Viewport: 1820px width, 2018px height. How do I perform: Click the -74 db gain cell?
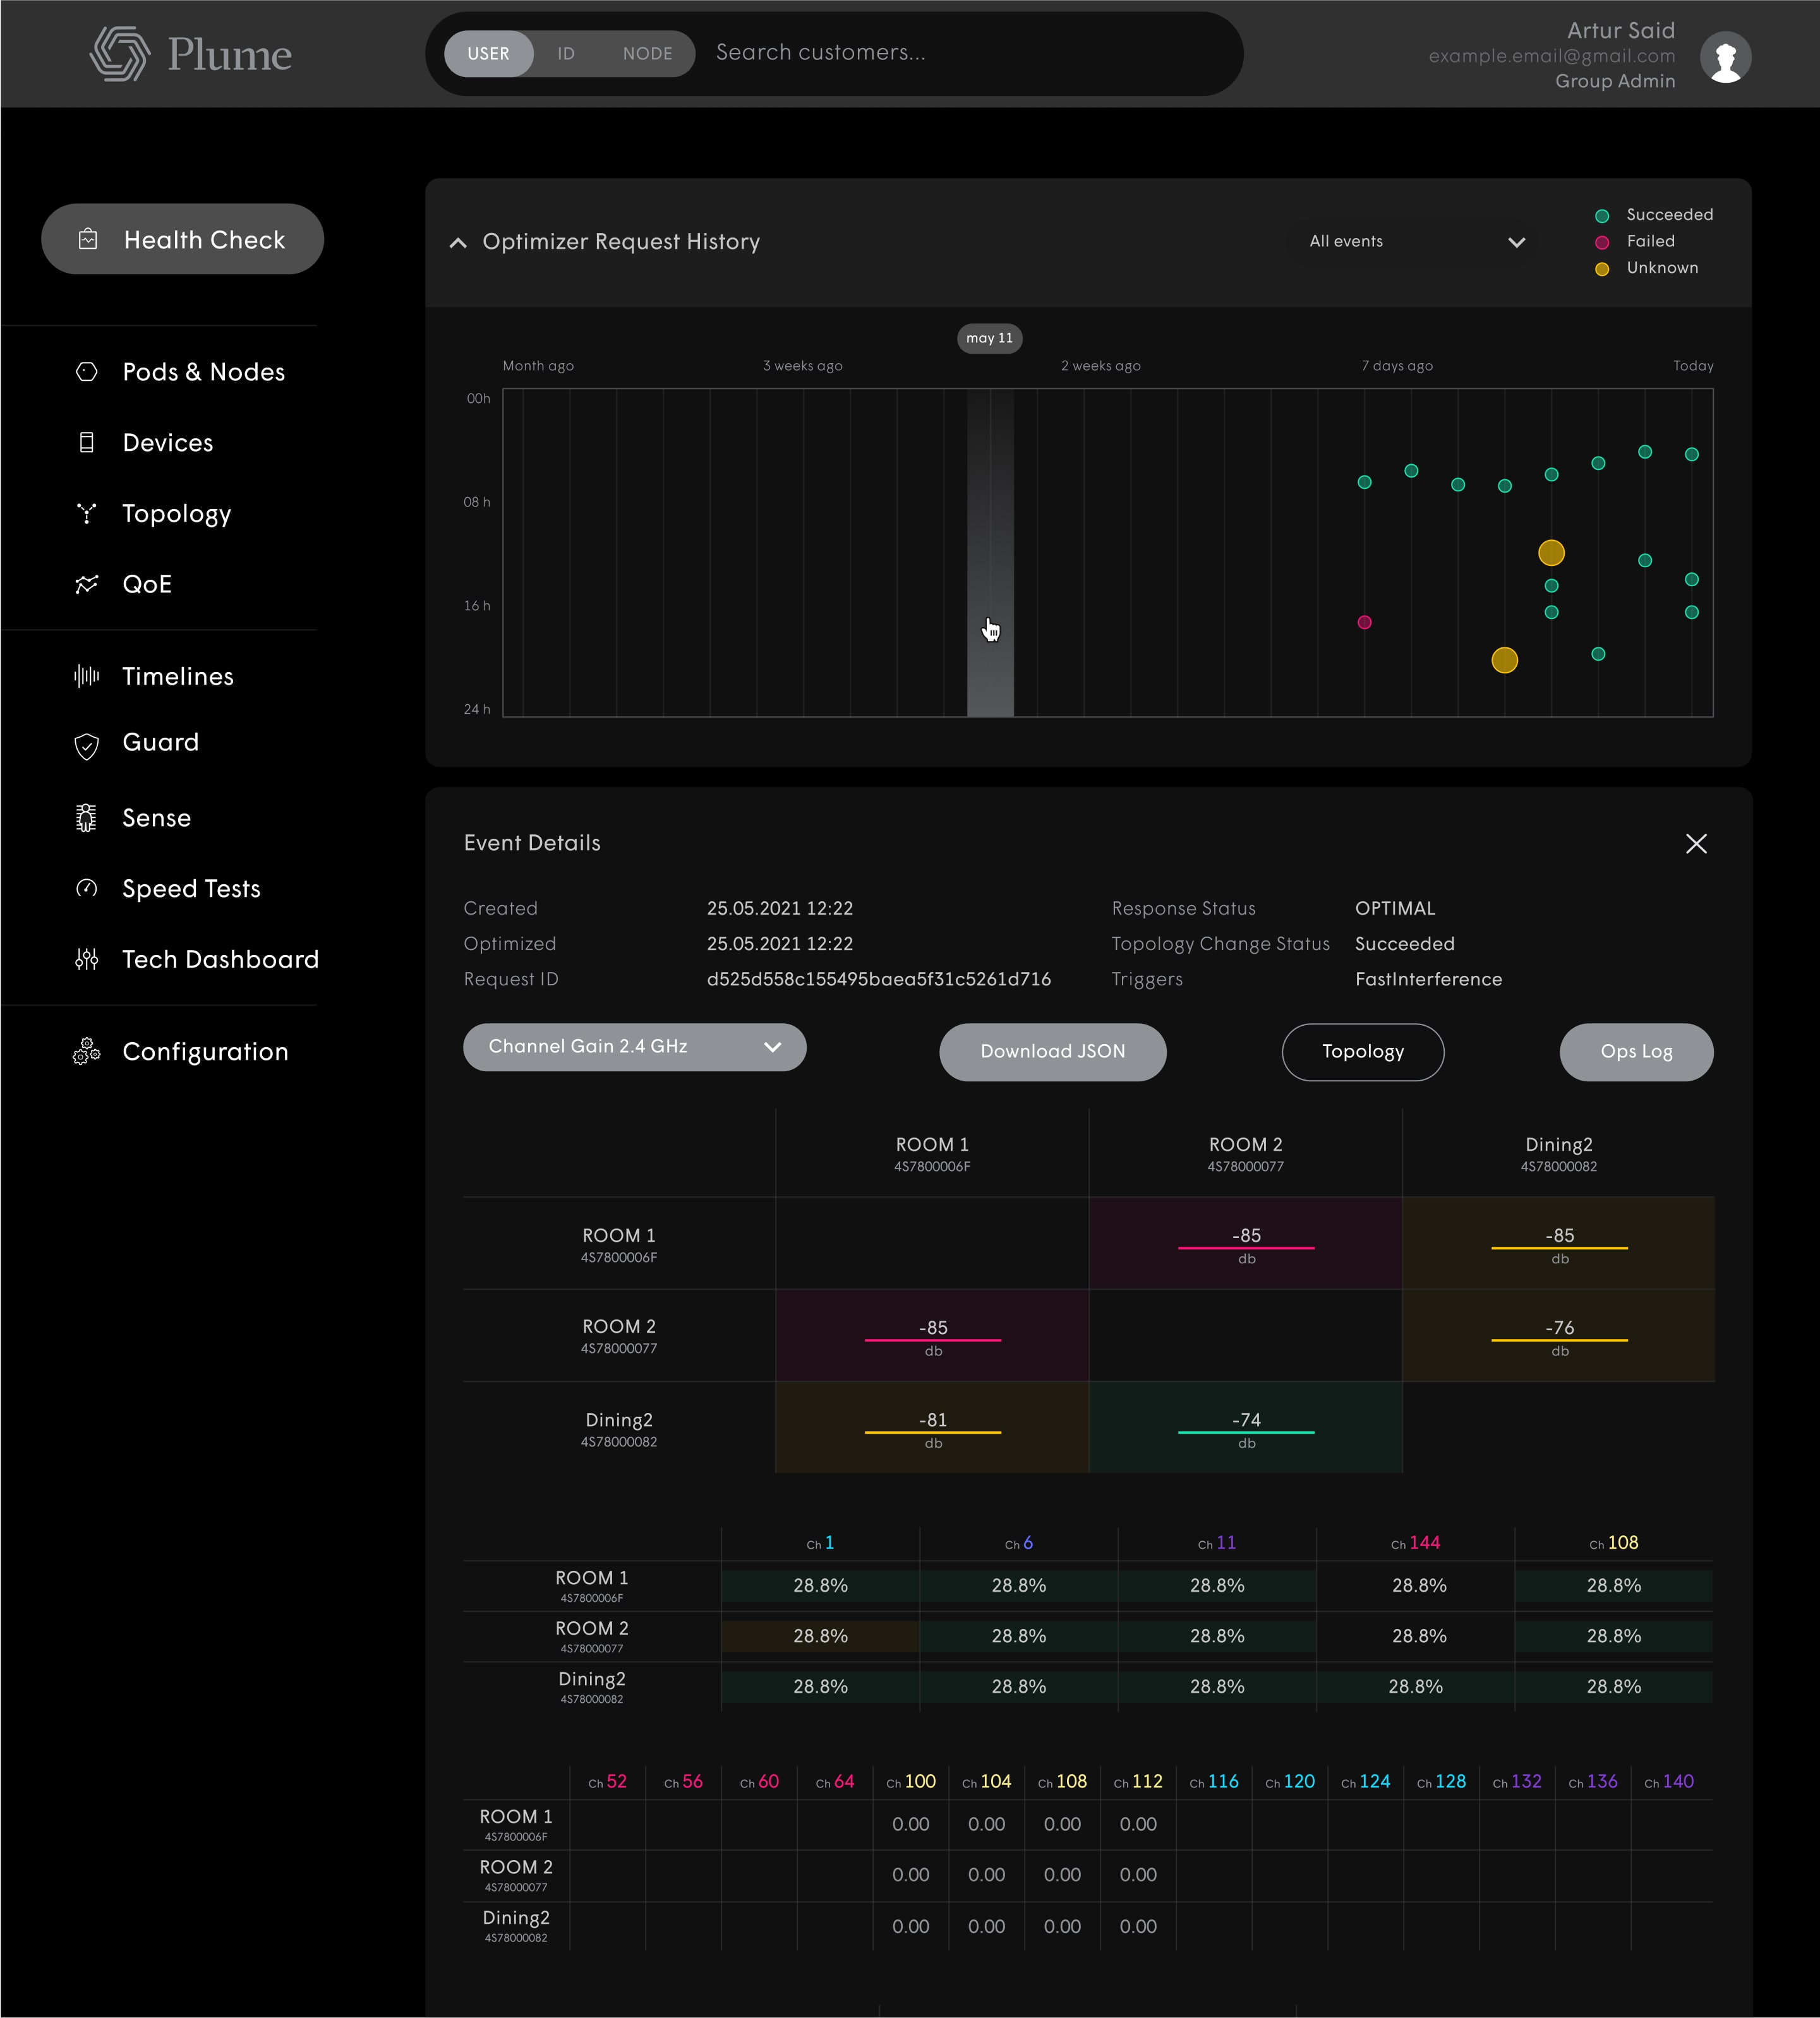[x=1246, y=1428]
